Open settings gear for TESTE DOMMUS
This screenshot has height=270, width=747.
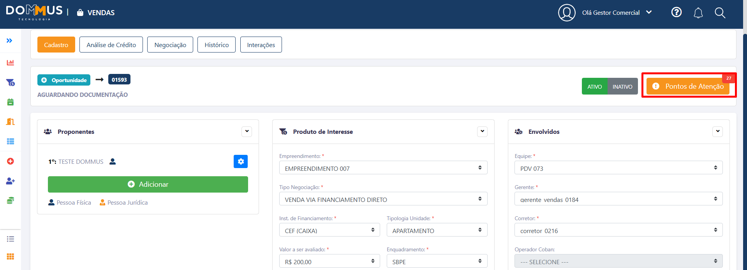(241, 161)
